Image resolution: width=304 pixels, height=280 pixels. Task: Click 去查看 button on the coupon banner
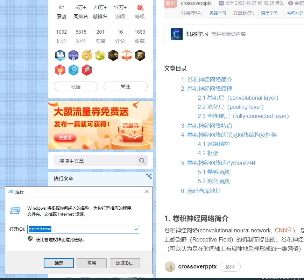(65, 138)
